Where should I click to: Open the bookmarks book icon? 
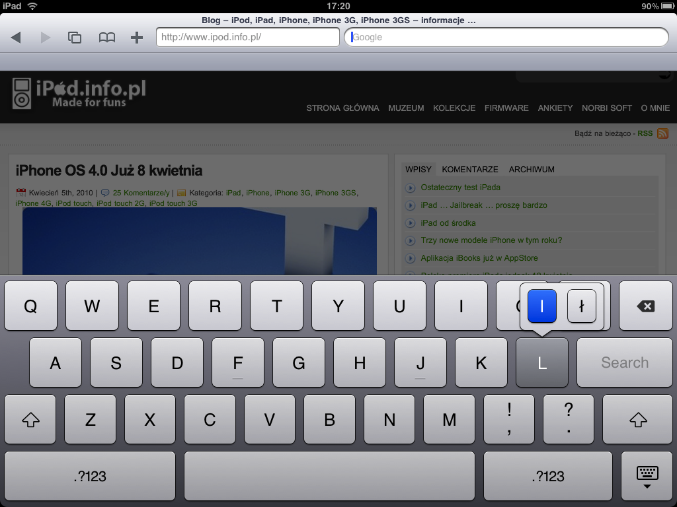(106, 38)
